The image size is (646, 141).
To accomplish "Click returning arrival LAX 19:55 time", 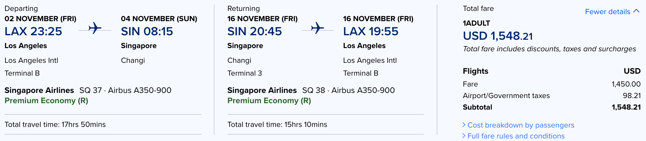I will (x=371, y=31).
